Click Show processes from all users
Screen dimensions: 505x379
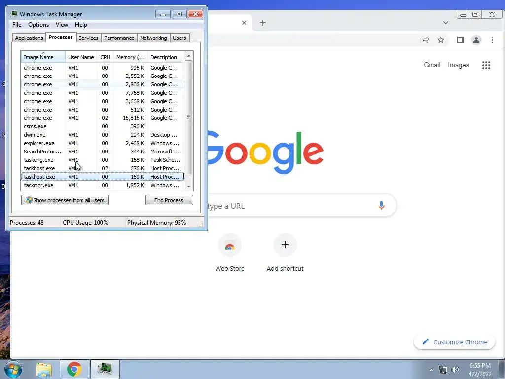(x=65, y=200)
